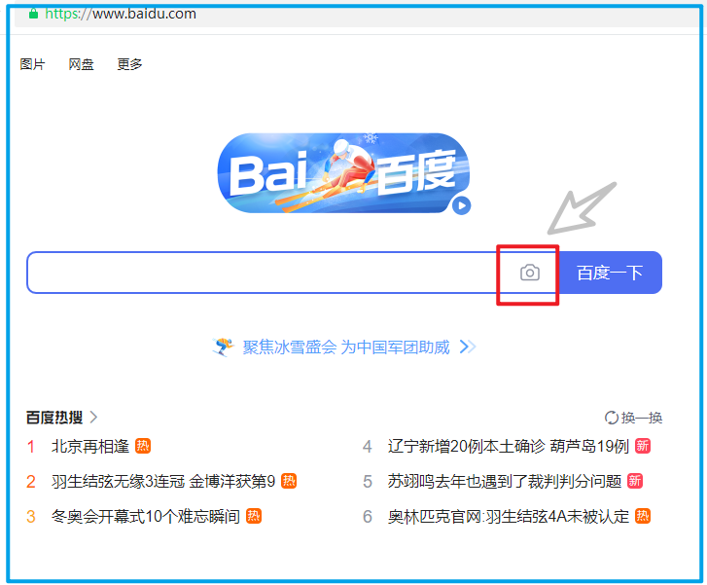Open the 聚焦冰雪盛会 为中国军团助威 link

click(346, 347)
